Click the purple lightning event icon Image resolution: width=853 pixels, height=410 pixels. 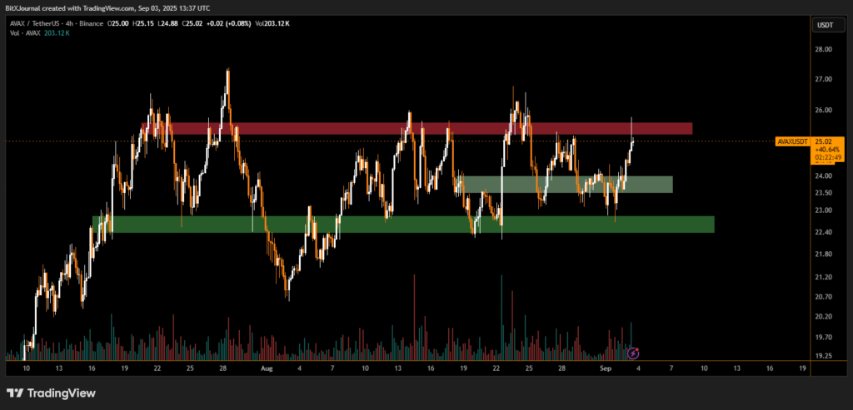pyautogui.click(x=633, y=353)
